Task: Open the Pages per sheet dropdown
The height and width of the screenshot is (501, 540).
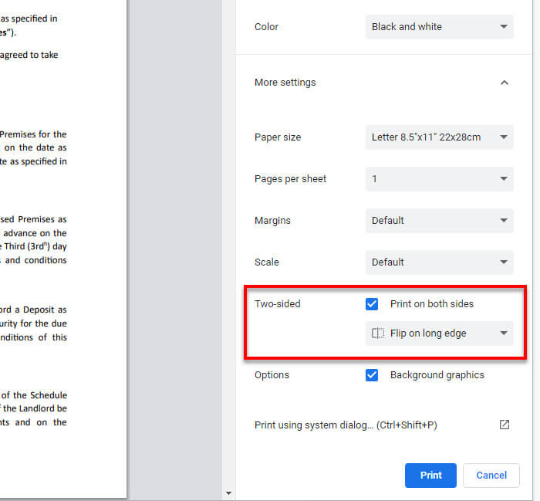Action: point(439,179)
